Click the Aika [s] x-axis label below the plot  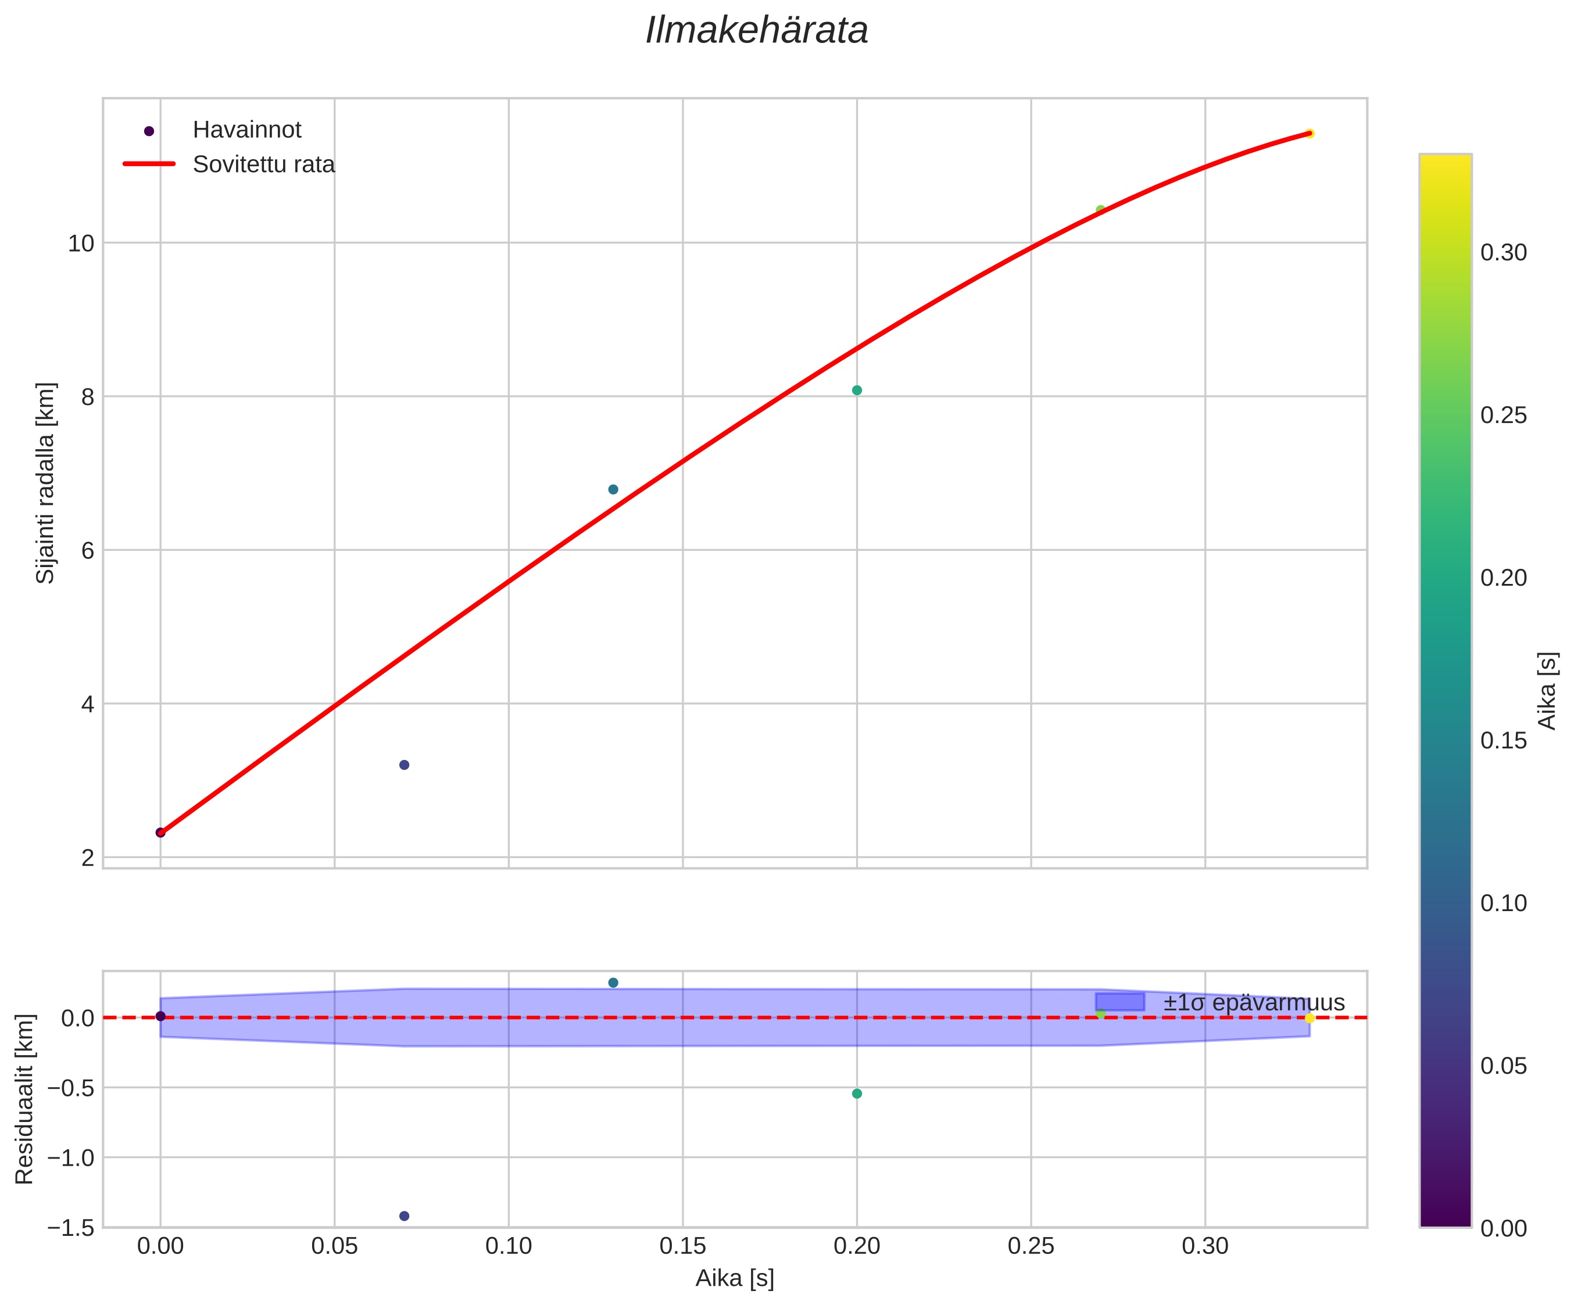pos(735,1278)
